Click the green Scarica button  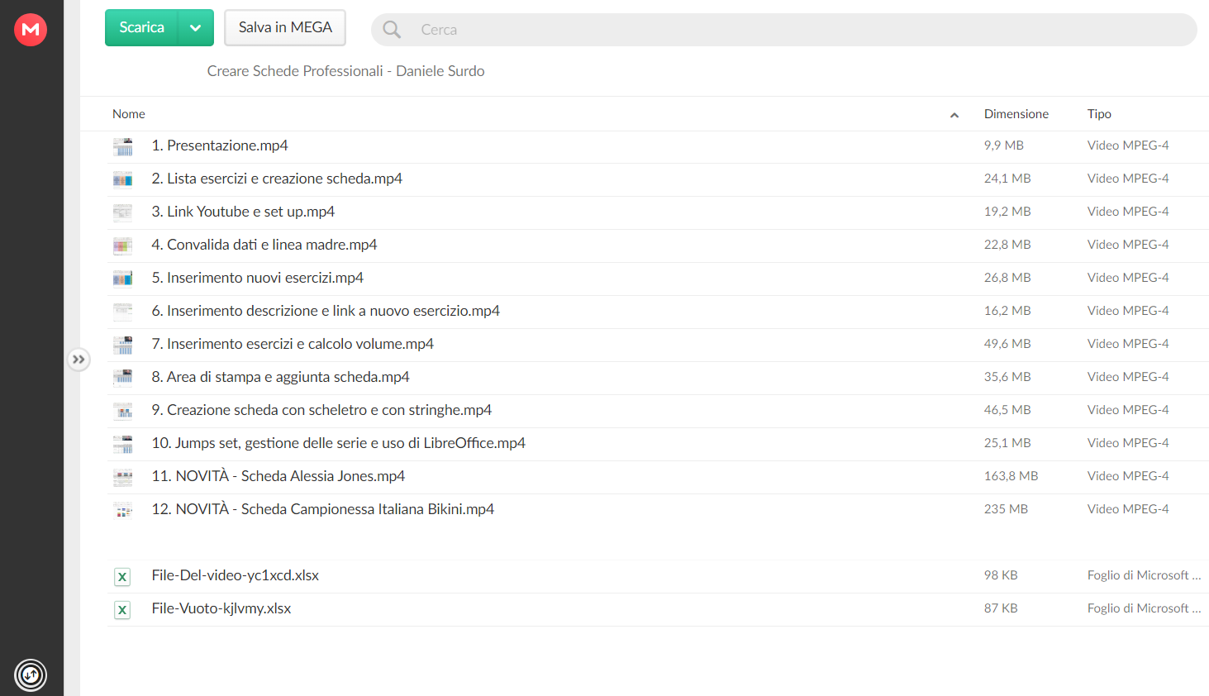(141, 28)
